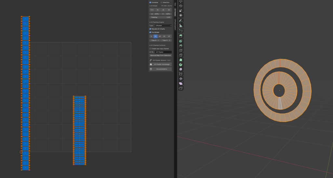Select the Rotate tool in toolbar
This screenshot has width=333, height=178.
point(181,6)
